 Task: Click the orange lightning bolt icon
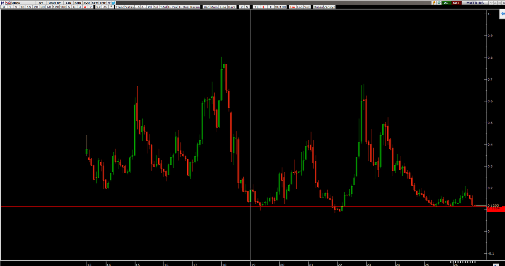[x=434, y=3]
